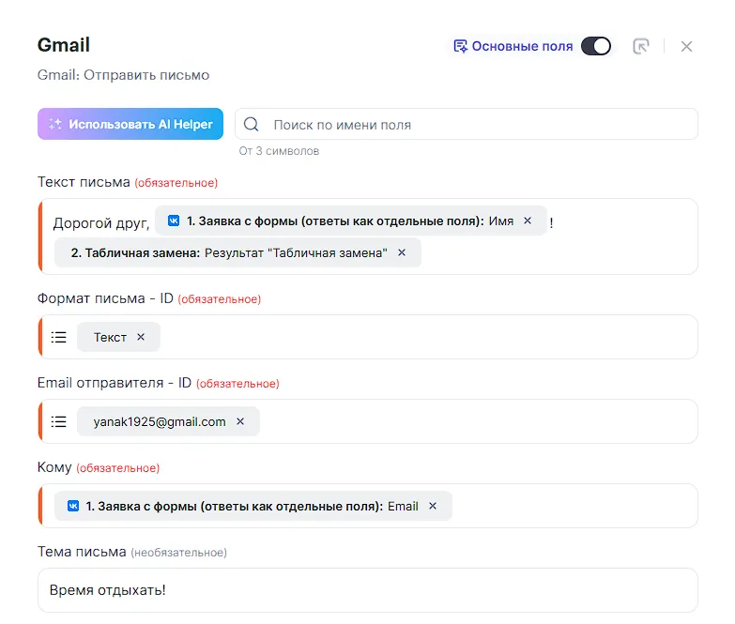
Task: Click Использовать AI Helper button
Action: pyautogui.click(x=130, y=124)
